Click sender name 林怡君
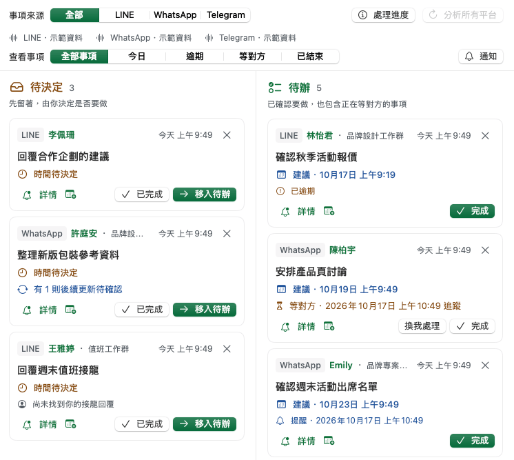This screenshot has height=460, width=514. (x=320, y=136)
